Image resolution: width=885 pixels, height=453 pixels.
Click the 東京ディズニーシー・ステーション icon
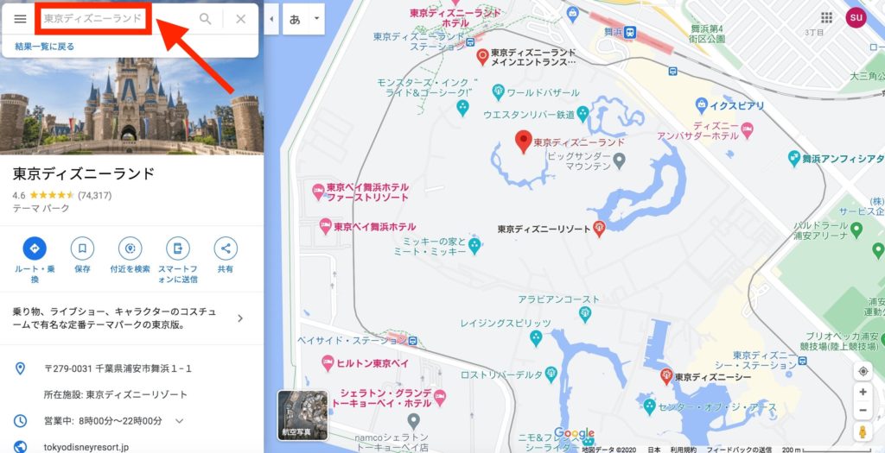[x=803, y=360]
